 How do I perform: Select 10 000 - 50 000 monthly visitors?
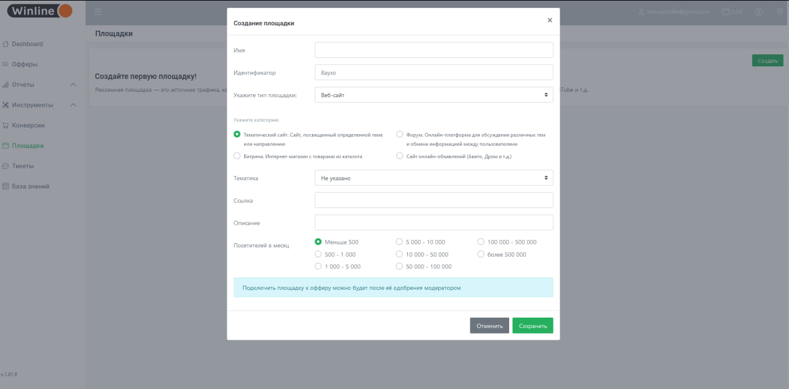(399, 254)
